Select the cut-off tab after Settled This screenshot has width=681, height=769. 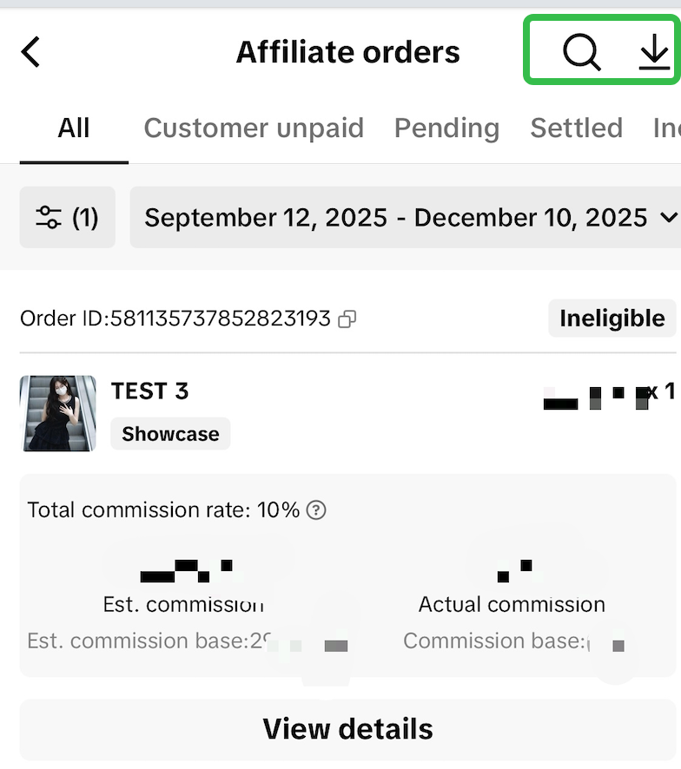click(x=666, y=128)
